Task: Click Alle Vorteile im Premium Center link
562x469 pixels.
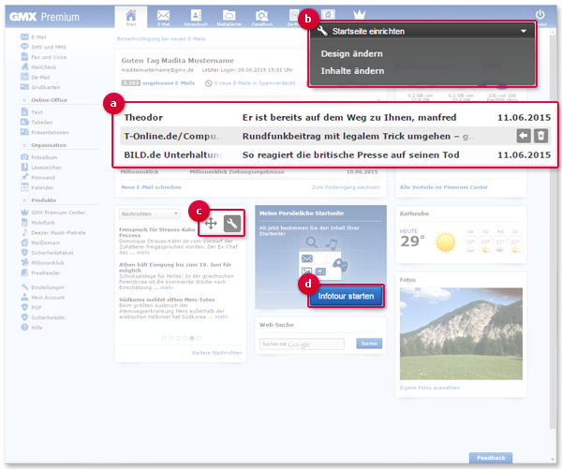Action: tap(444, 187)
